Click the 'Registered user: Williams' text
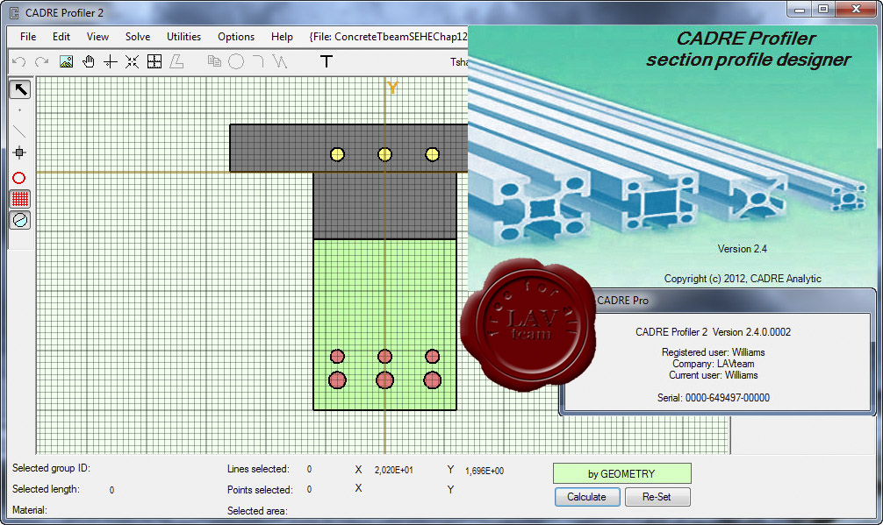The width and height of the screenshot is (883, 525). click(713, 352)
